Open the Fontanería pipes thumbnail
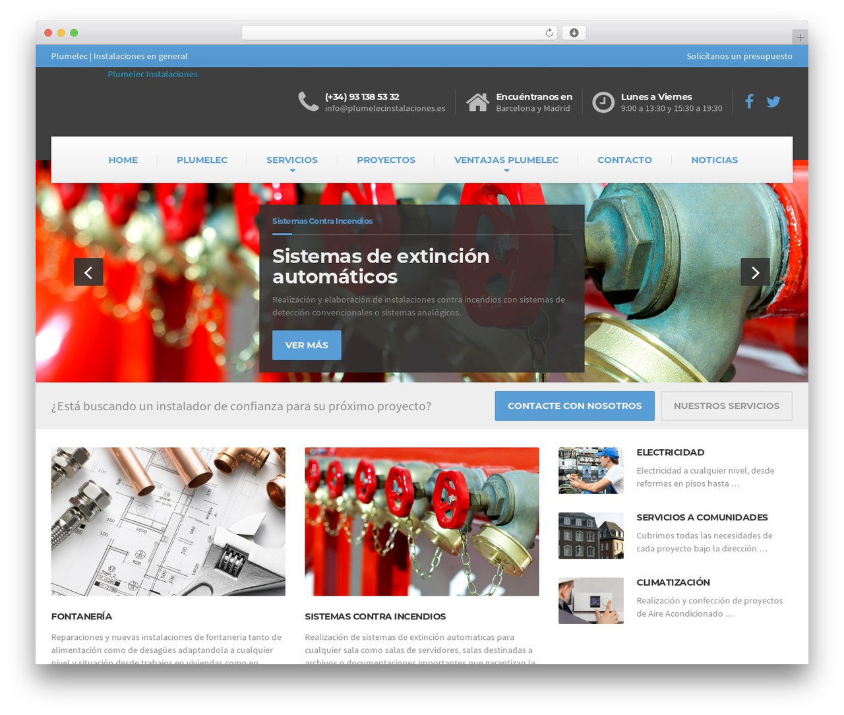This screenshot has height=715, width=844. tap(168, 522)
